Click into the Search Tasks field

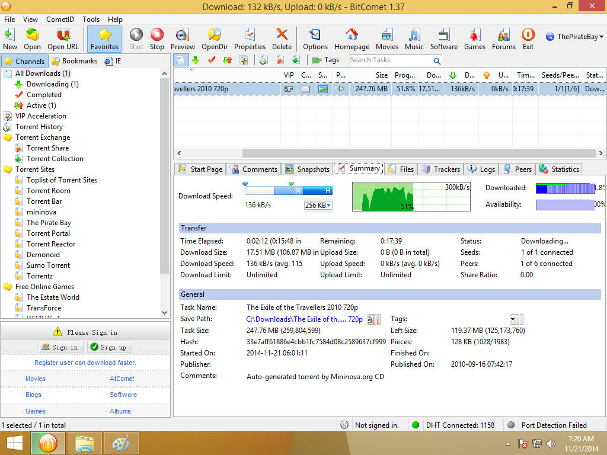[391, 60]
